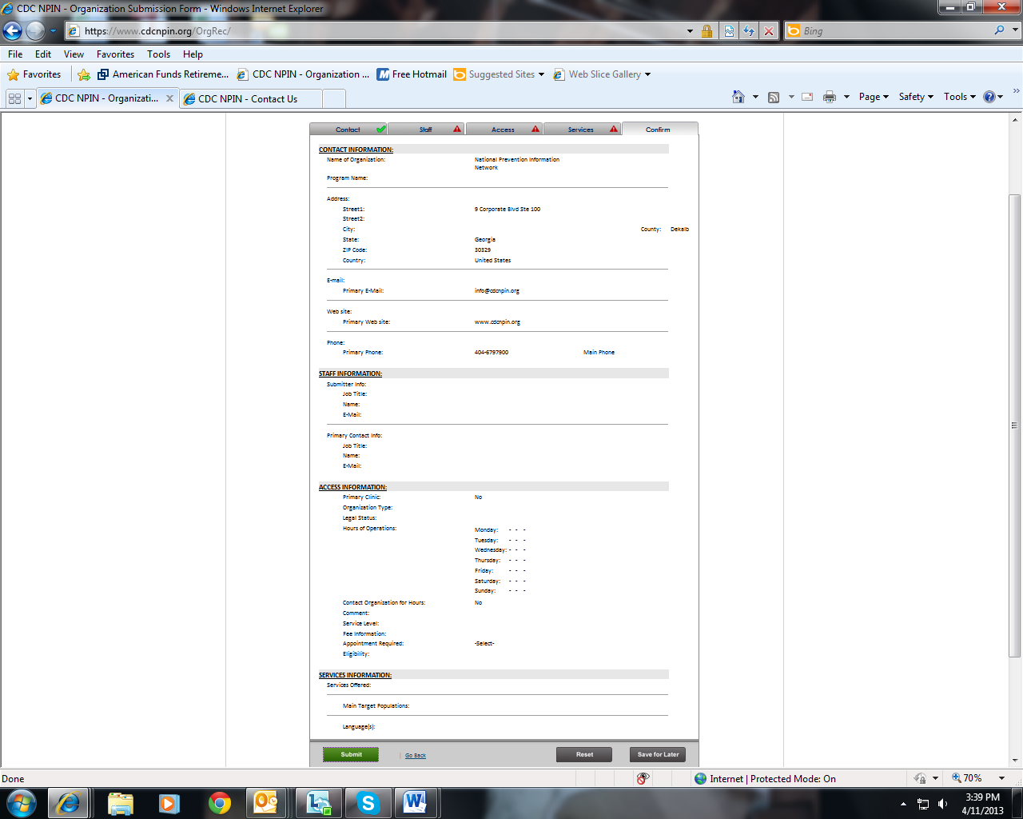Open Windows Explorer from the taskbar

[x=120, y=803]
